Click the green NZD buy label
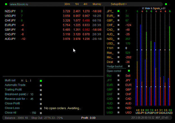The width and height of the screenshot is (175, 123). (x=110, y=108)
